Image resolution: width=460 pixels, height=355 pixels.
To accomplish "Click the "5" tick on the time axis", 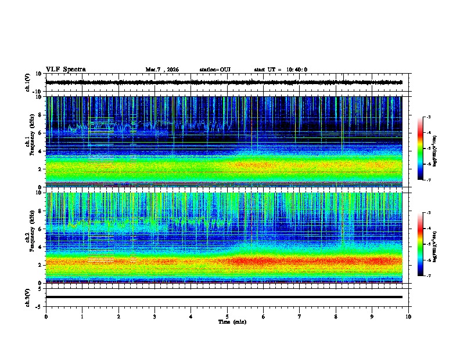I will 227,317.
